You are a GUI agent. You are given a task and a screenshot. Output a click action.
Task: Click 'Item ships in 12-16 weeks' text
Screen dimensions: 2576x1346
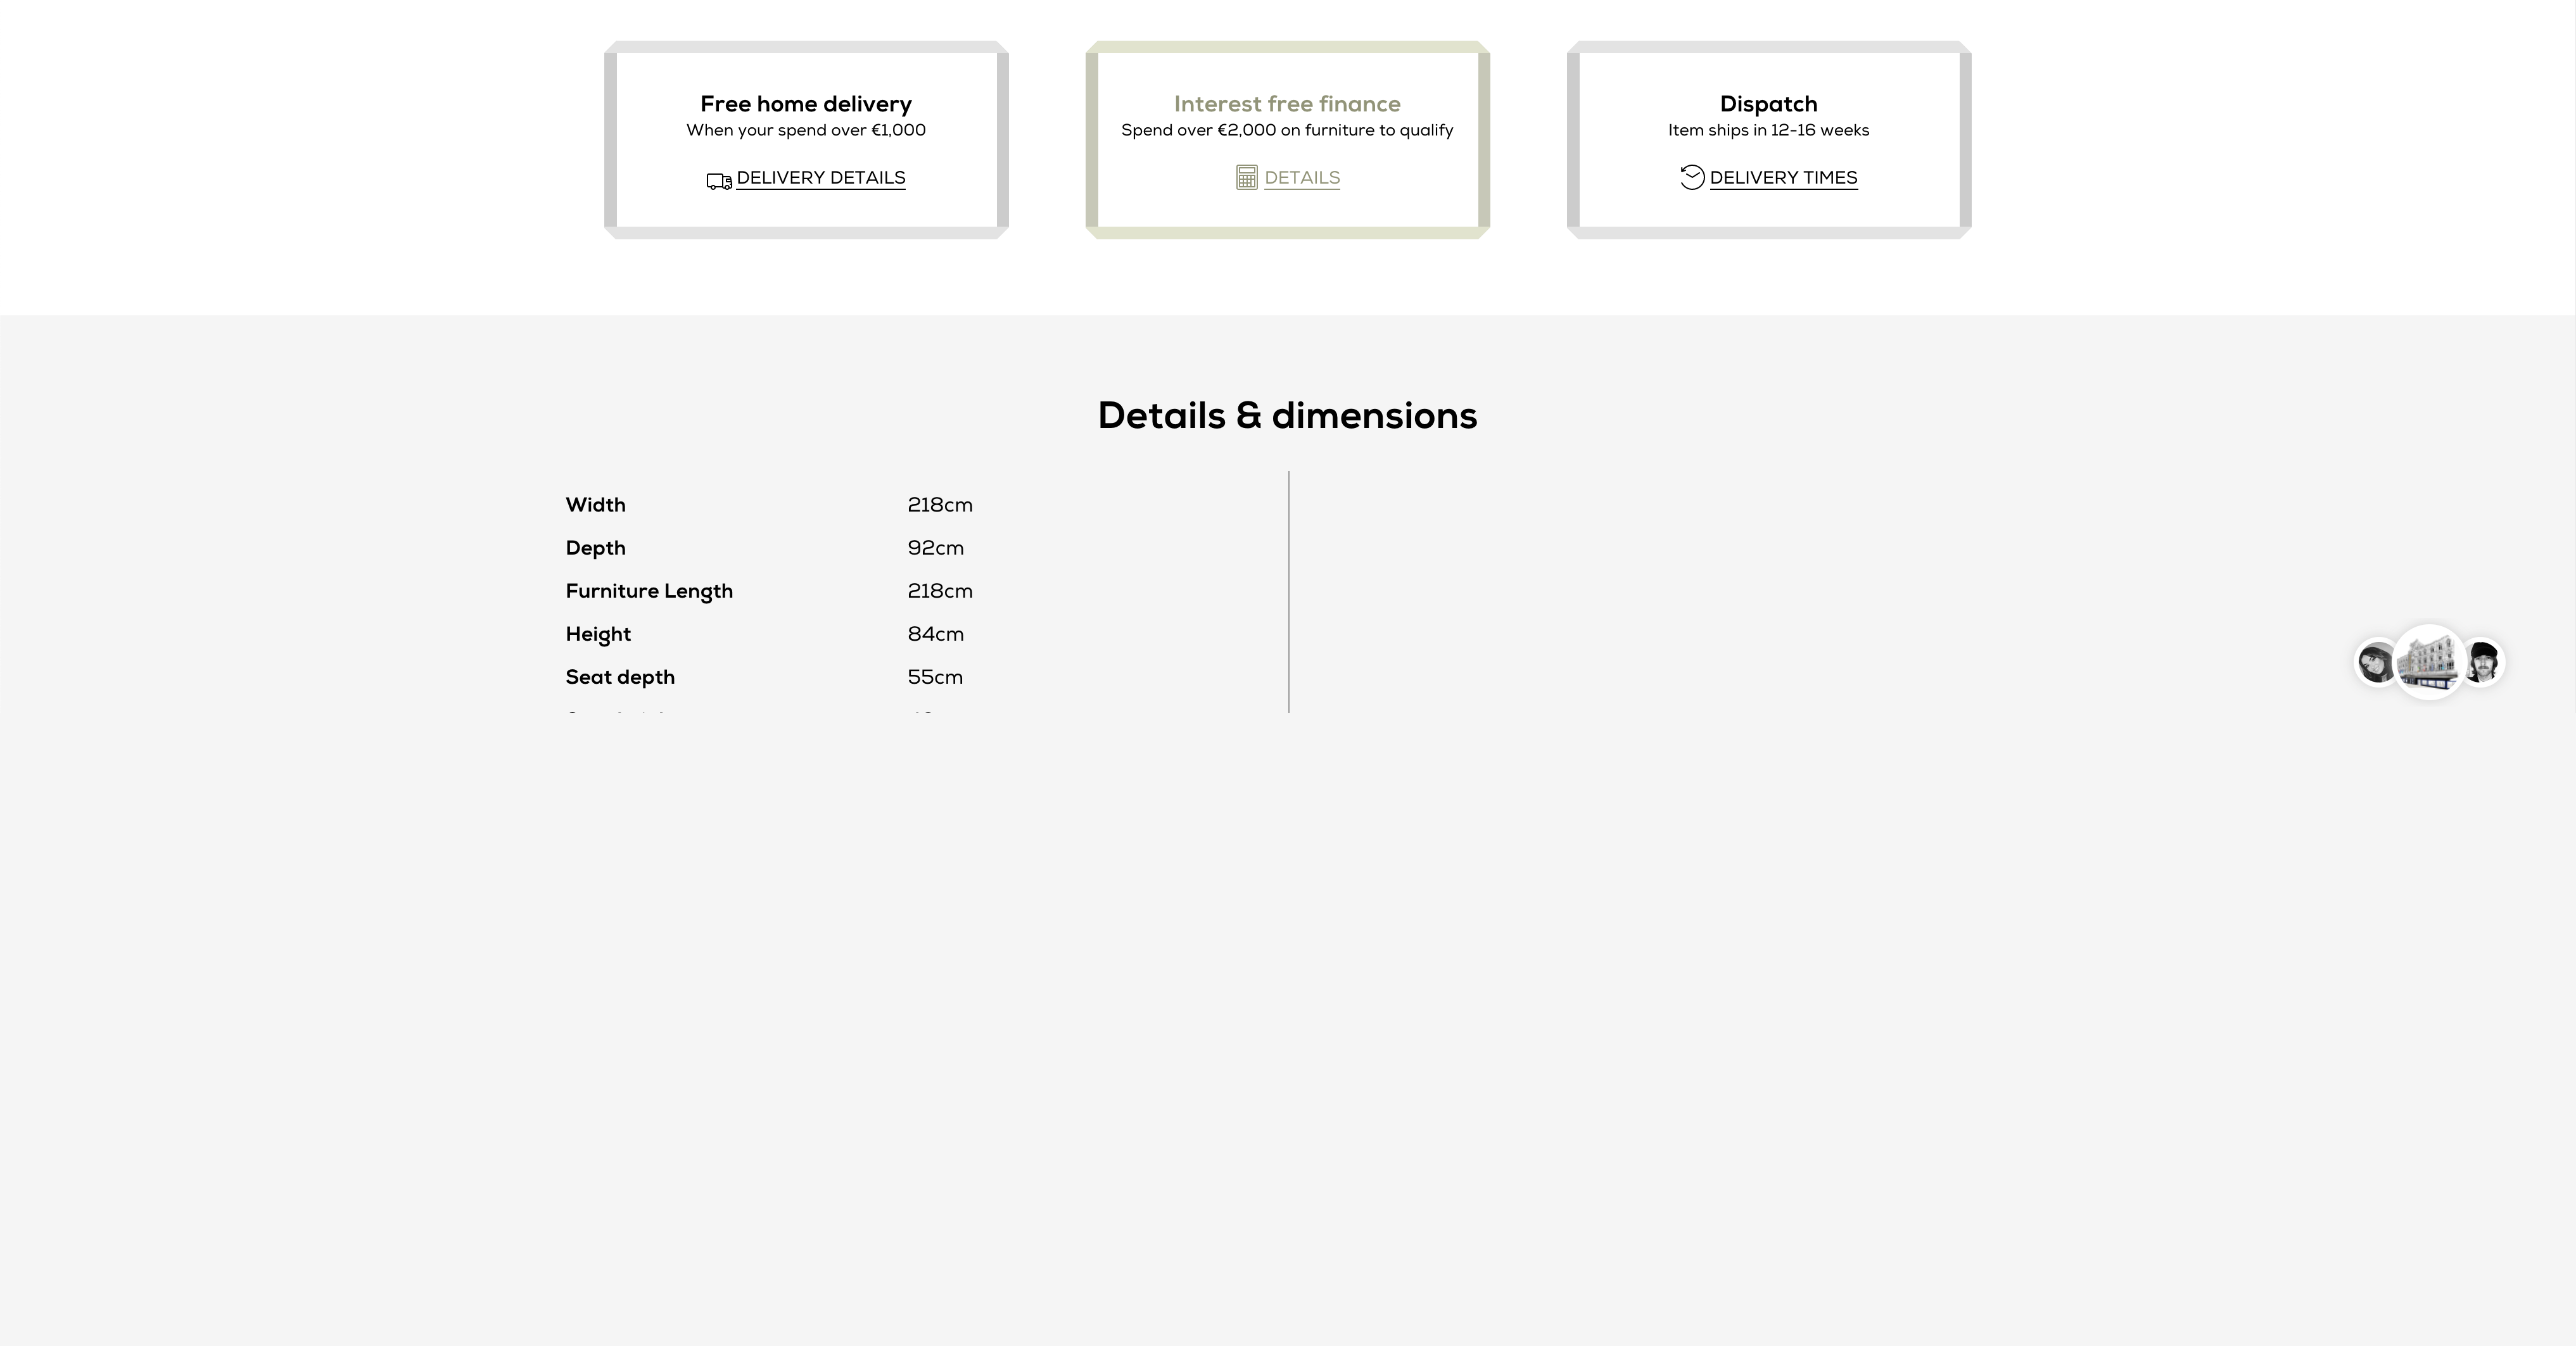click(x=1768, y=130)
